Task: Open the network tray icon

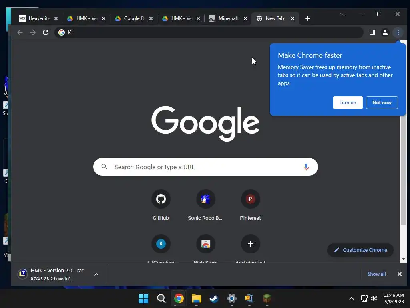Action: tap(364, 298)
